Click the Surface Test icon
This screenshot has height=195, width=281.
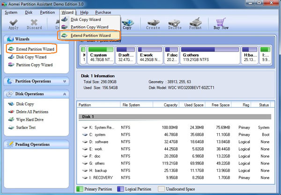(x=11, y=127)
